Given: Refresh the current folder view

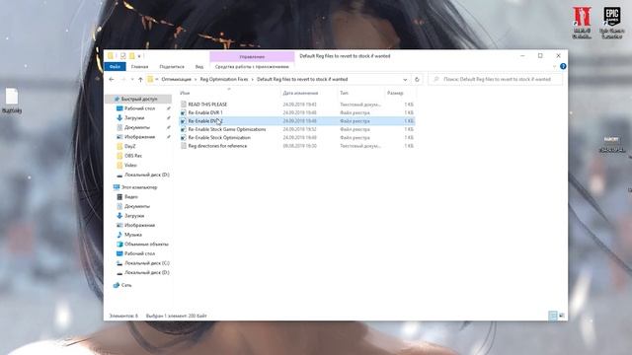Looking at the screenshot, I should (417, 79).
